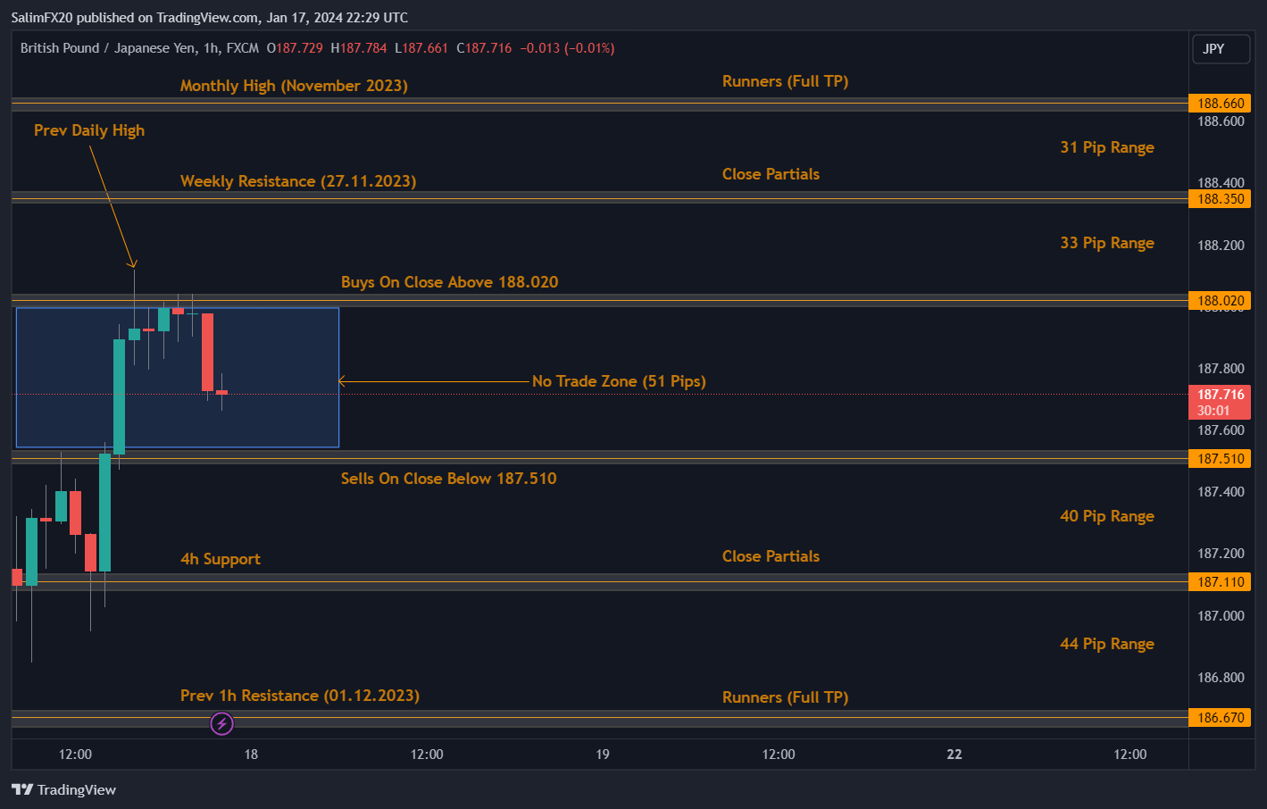Image resolution: width=1267 pixels, height=809 pixels.
Task: Open SalimFX20 published on TradingView.com header
Action: pos(209,17)
